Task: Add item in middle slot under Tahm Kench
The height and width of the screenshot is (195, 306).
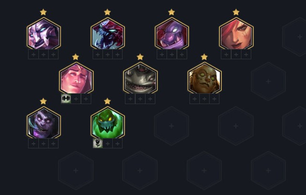Action: pyautogui.click(x=140, y=99)
